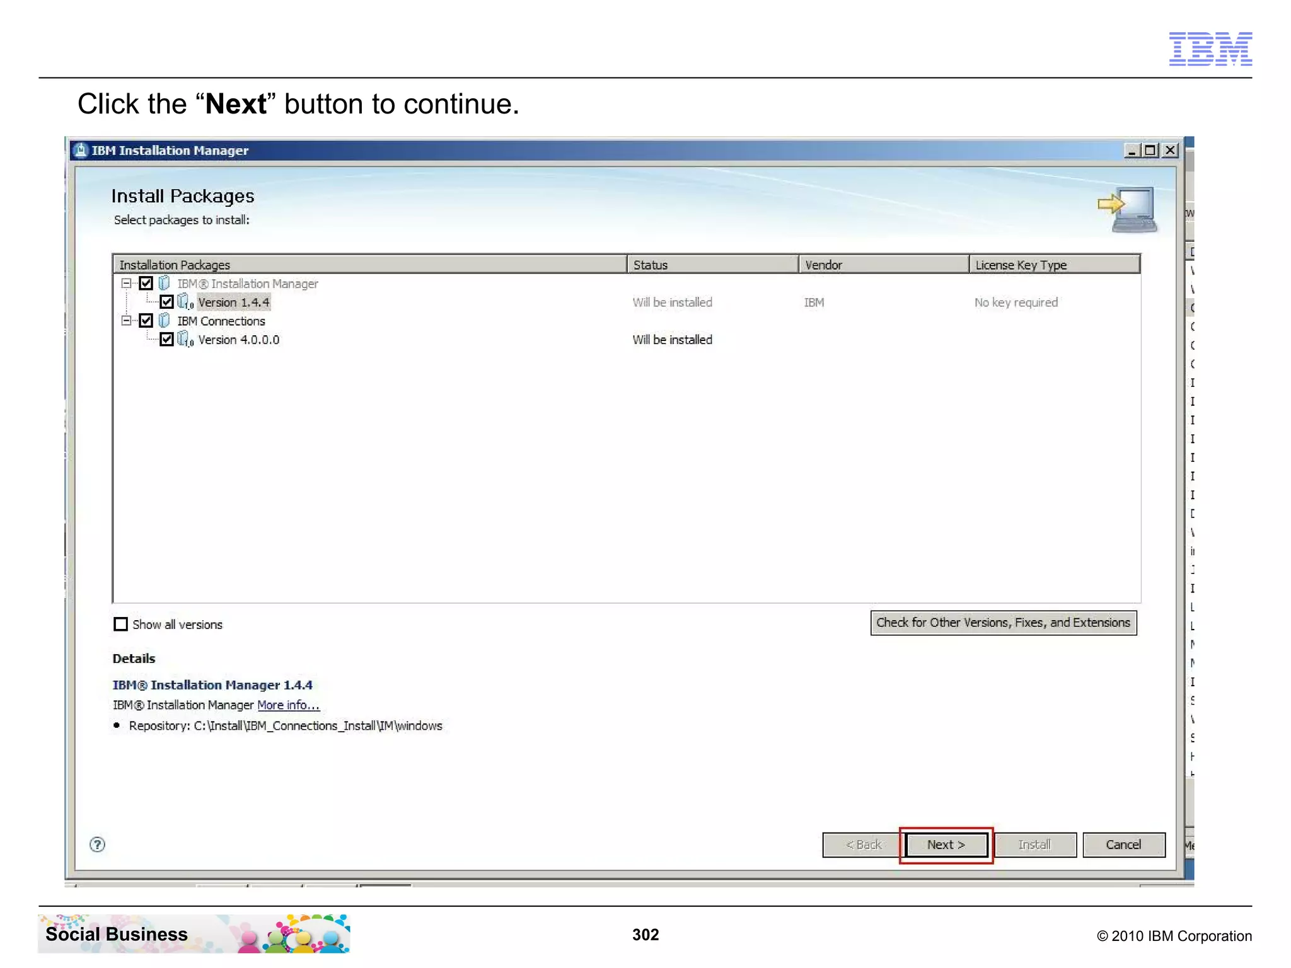Click 'Will be installed' for Version 1.4.4
Viewport: 1291px width, 968px height.
[x=673, y=302]
